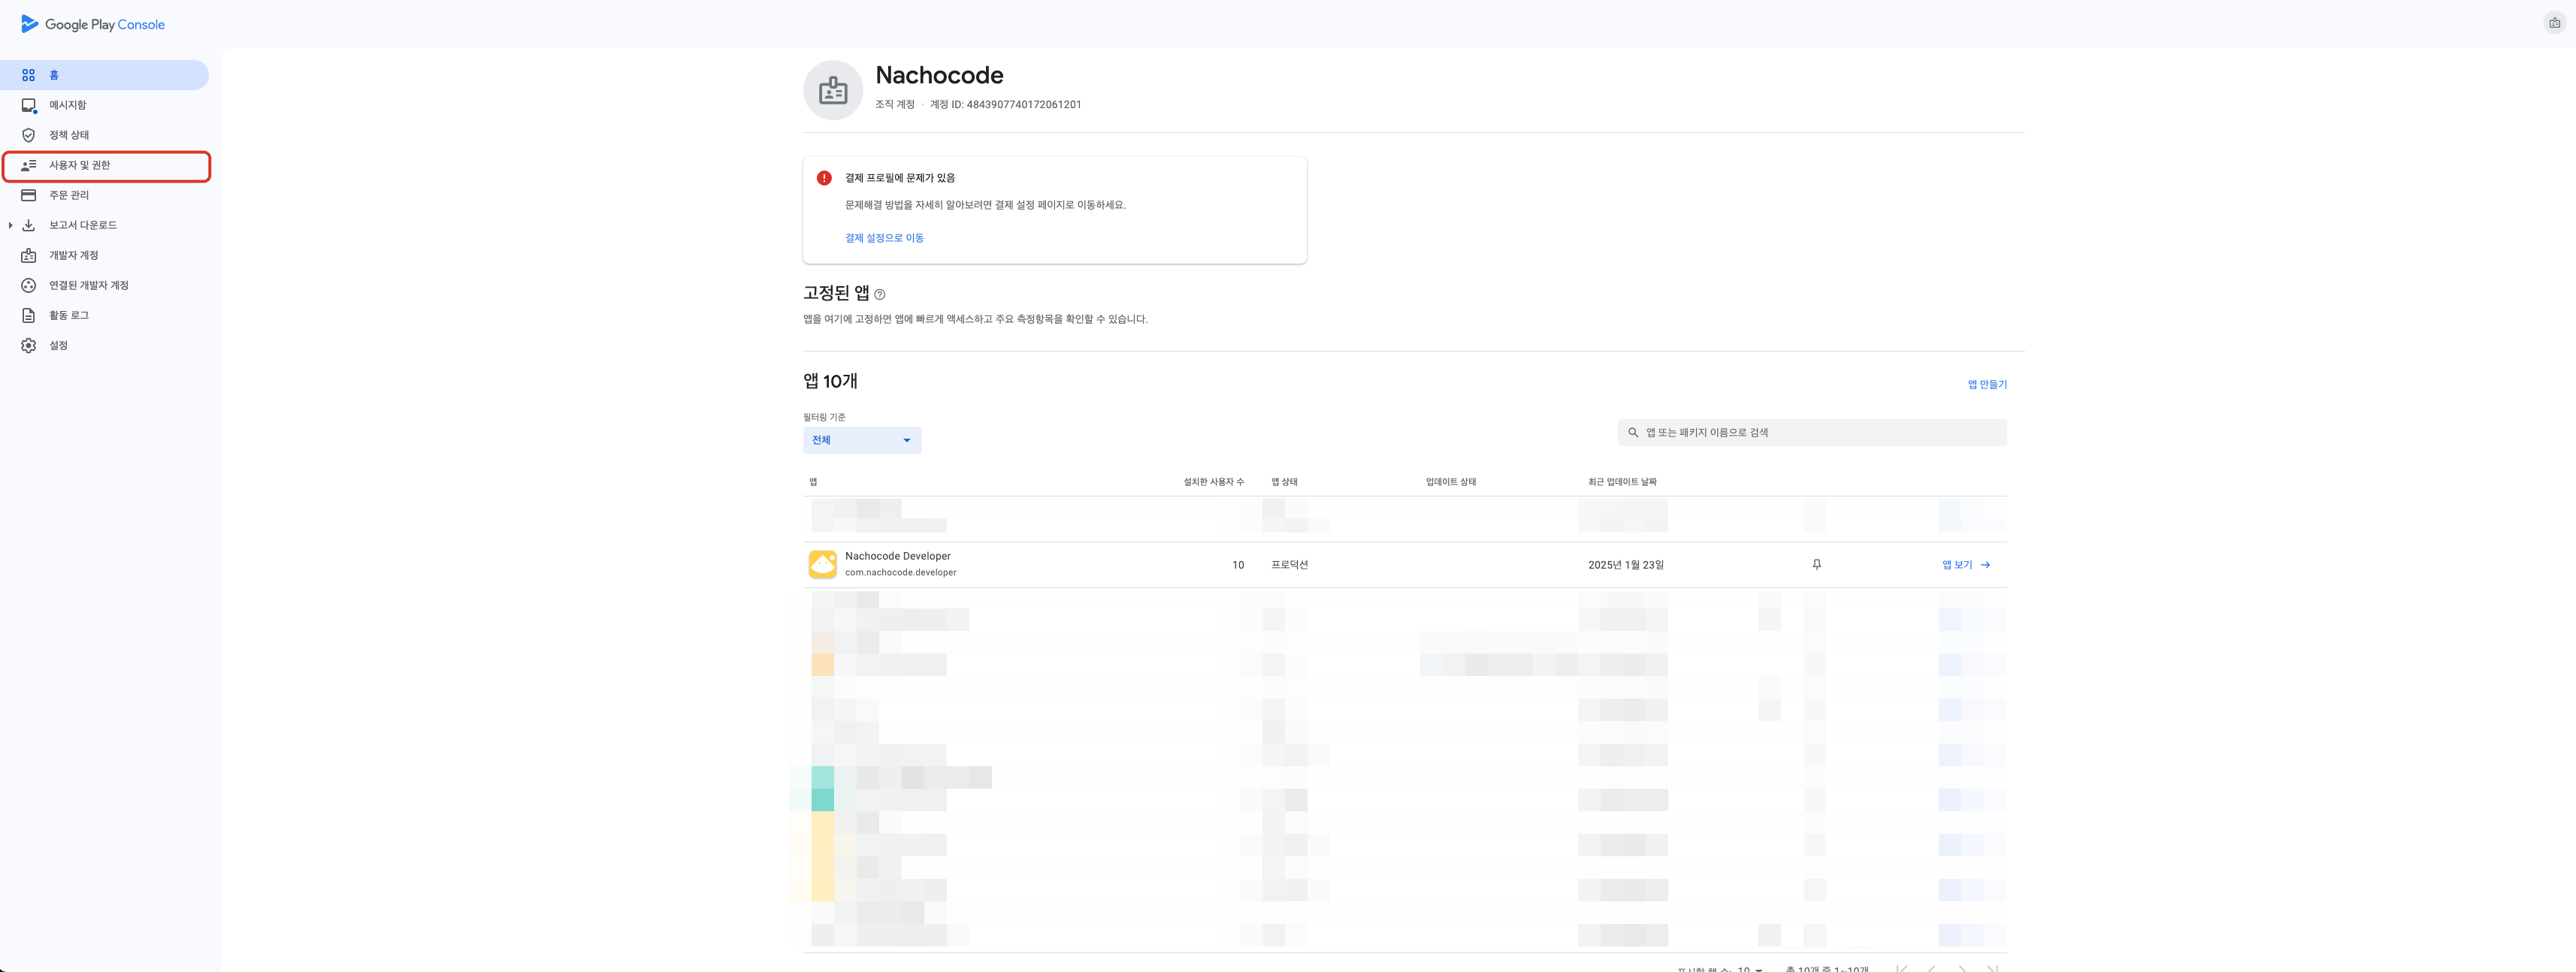Screen dimensions: 2576x972
Task: Click the 설치한 사용자 수 column header
Action: [x=1213, y=482]
